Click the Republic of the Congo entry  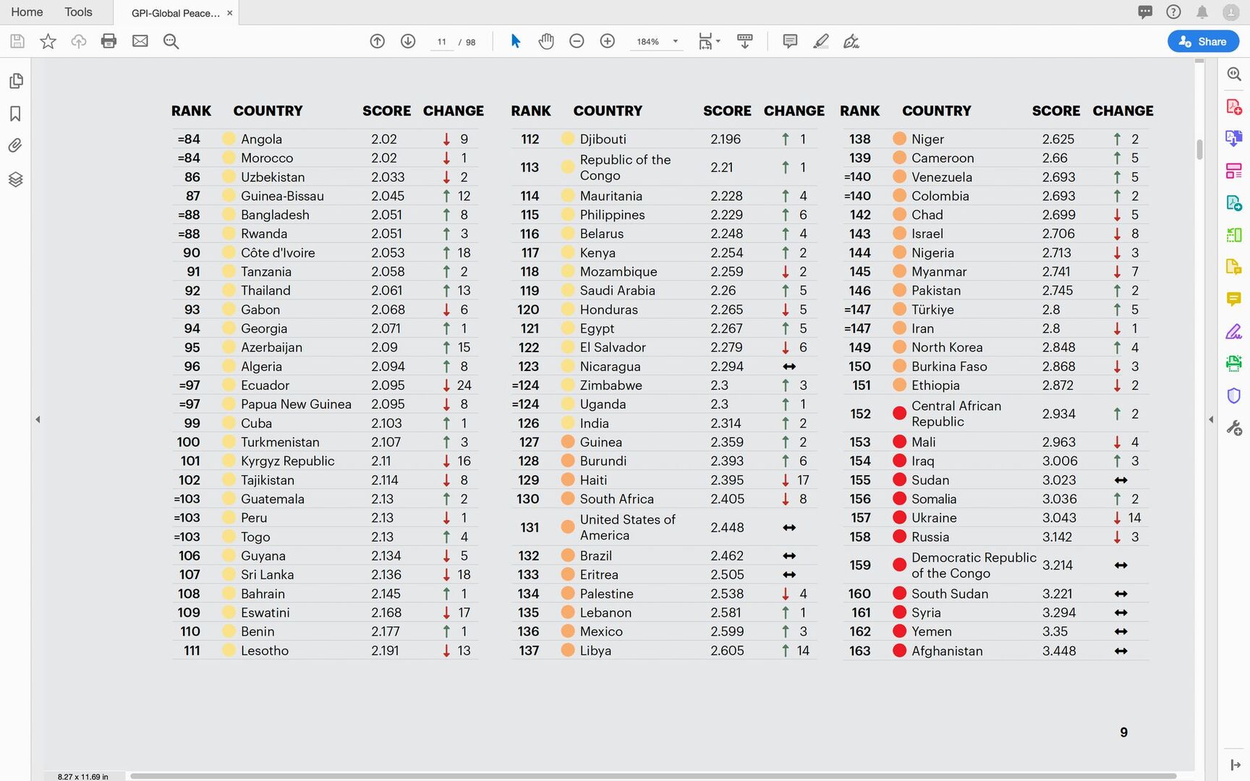(x=625, y=168)
